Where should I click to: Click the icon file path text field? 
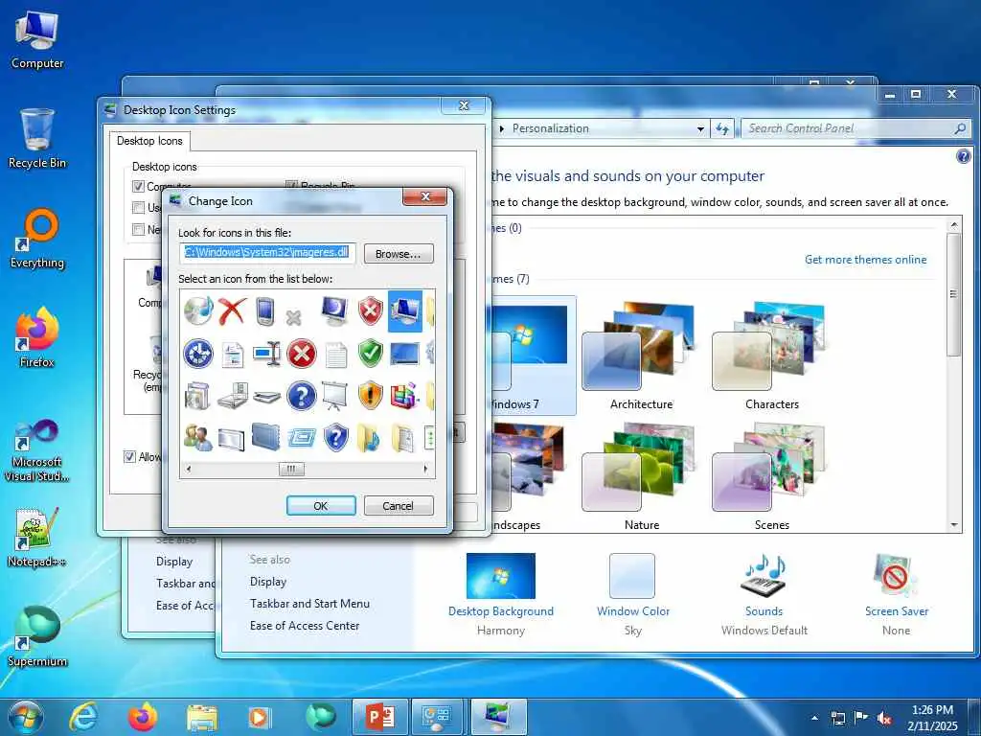tap(268, 253)
